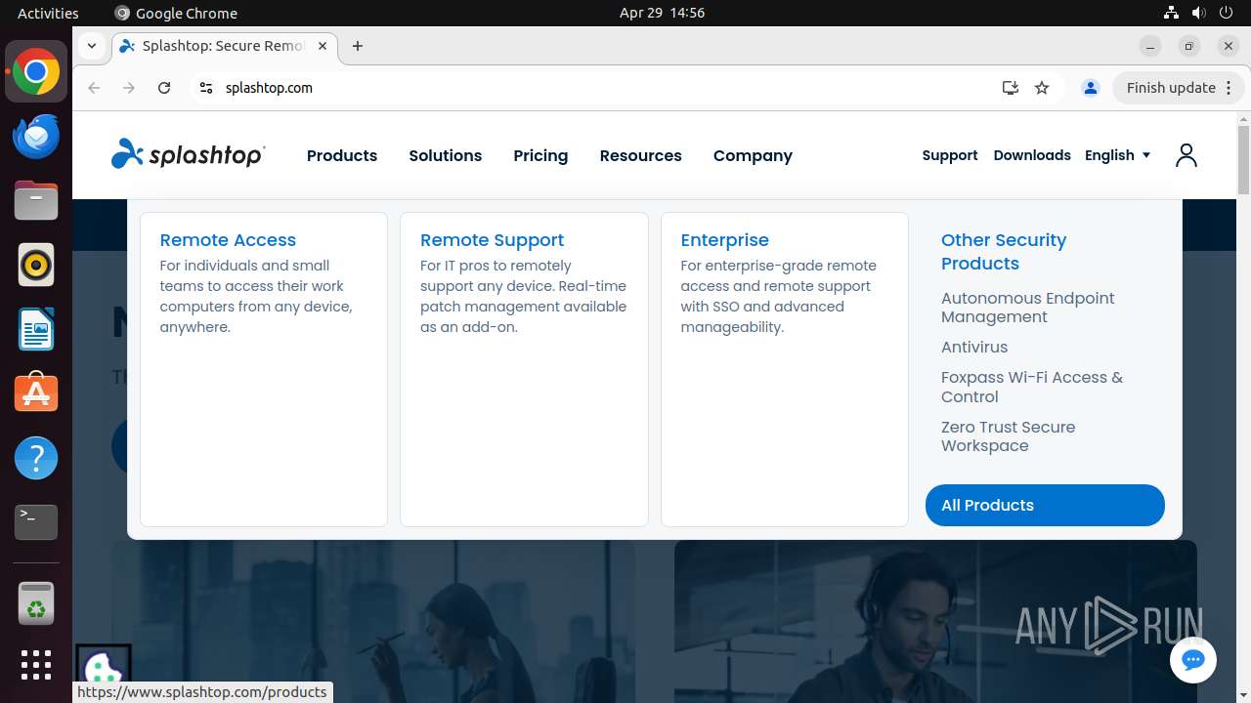Open the chat bubble widget
Image resolution: width=1251 pixels, height=703 pixels.
(1192, 660)
